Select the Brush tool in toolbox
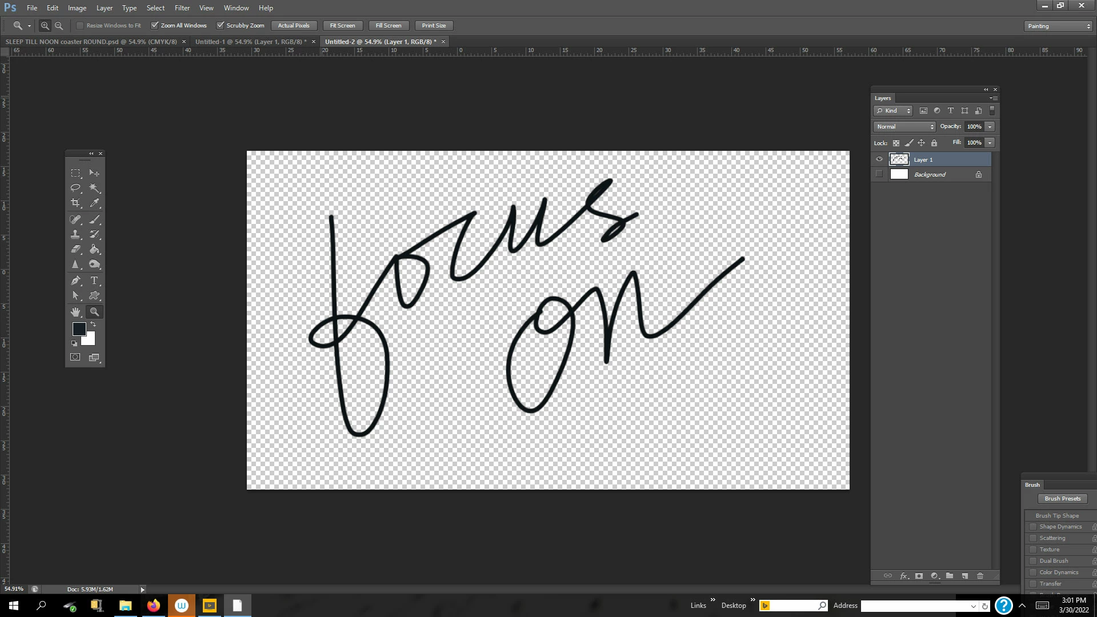The width and height of the screenshot is (1097, 617). click(95, 219)
